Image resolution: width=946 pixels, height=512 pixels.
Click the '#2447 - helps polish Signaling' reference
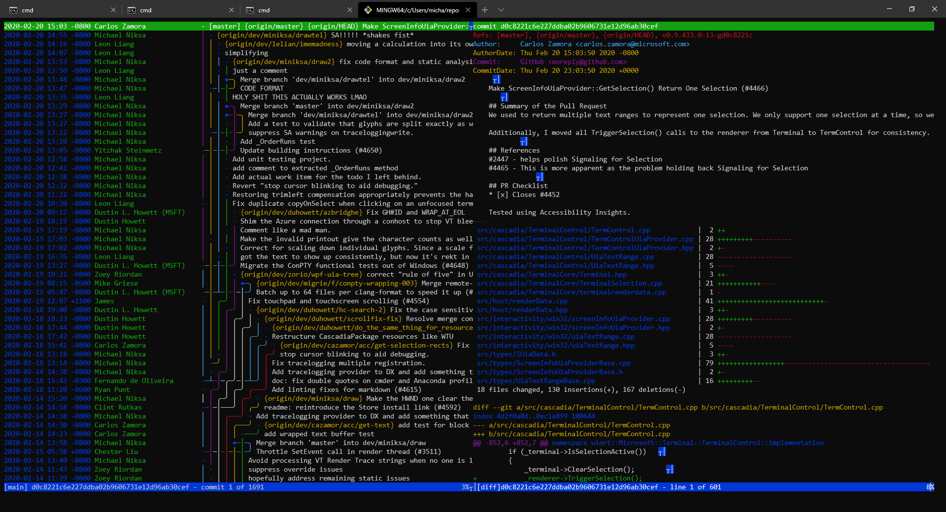pos(575,159)
